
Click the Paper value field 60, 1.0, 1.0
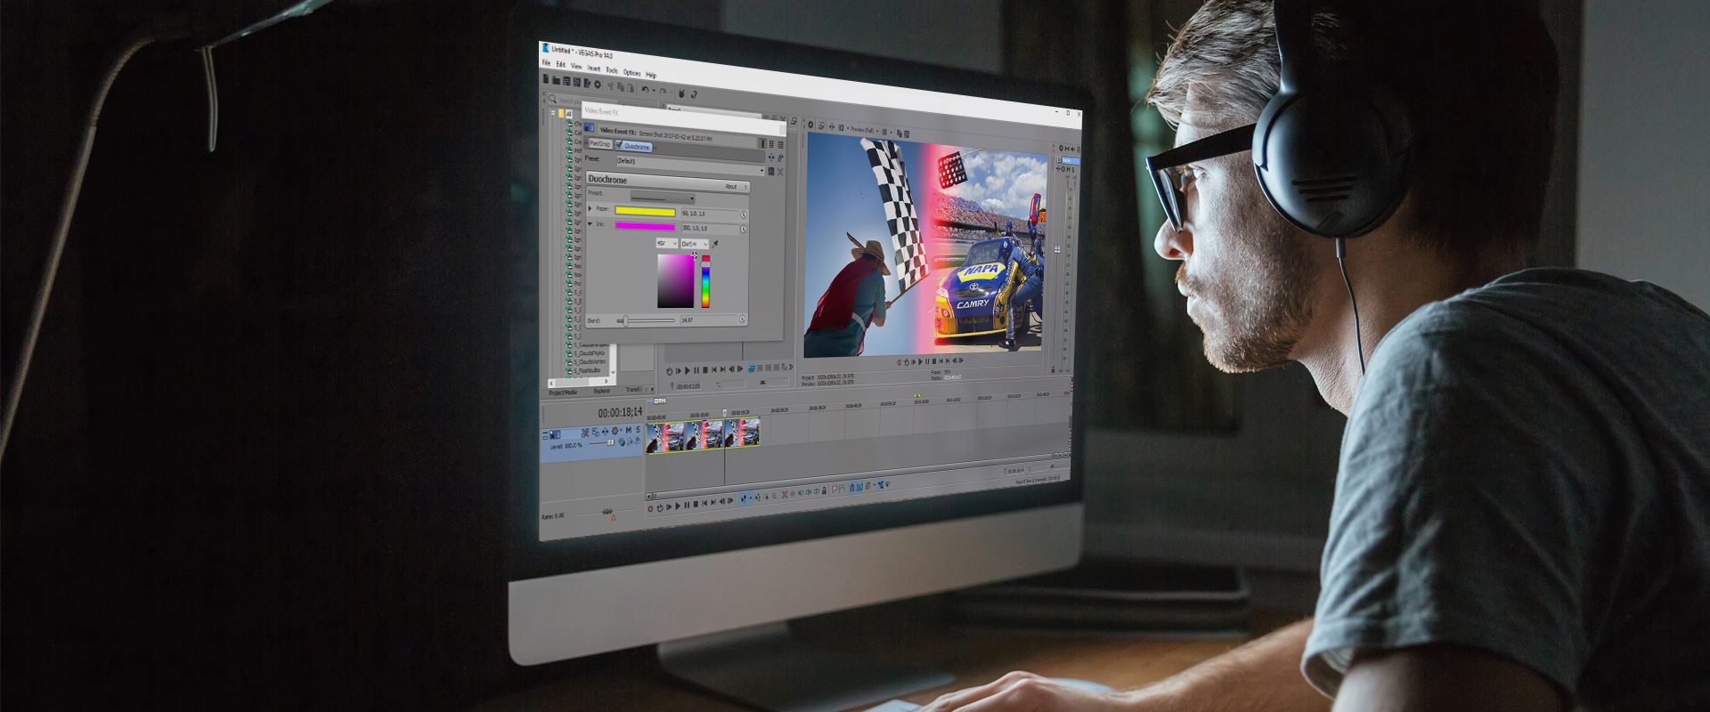click(710, 214)
